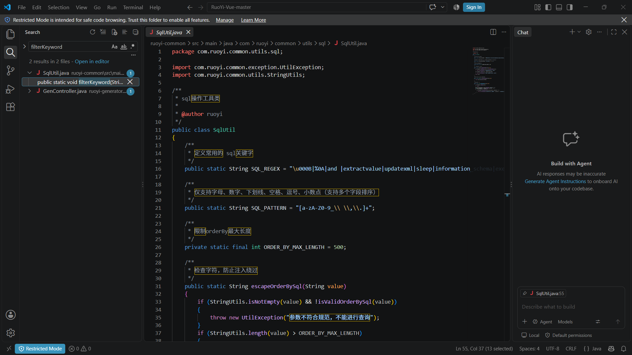Click Open in editor link
632x355 pixels.
92,61
